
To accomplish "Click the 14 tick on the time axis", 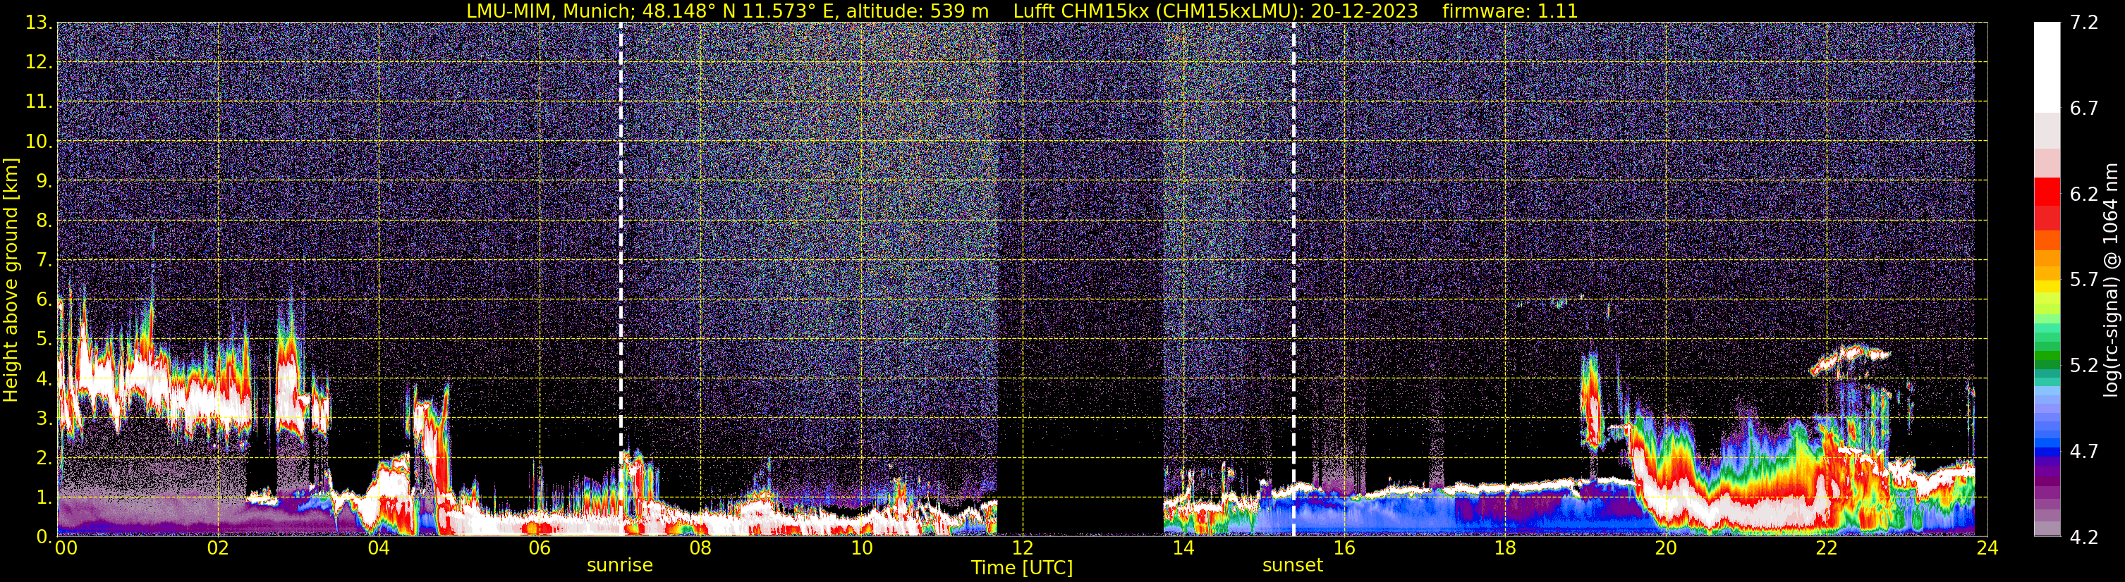I will (1183, 548).
